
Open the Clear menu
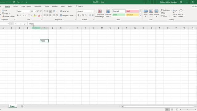(164, 16)
